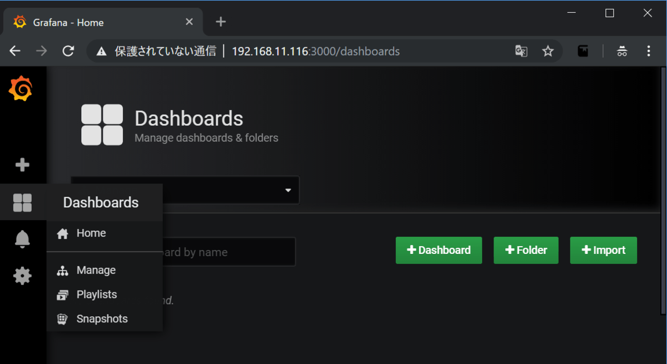
Task: Open a new browser tab
Action: [221, 22]
